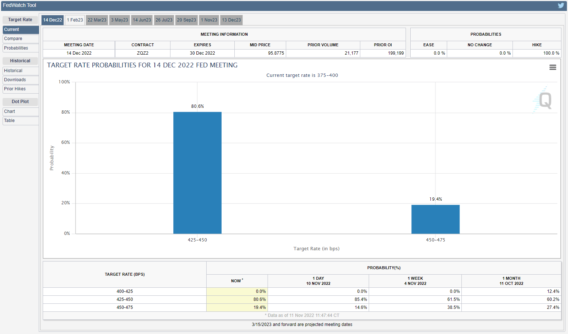
Task: Switch to the 13 Dec23 meeting tab
Action: (231, 20)
